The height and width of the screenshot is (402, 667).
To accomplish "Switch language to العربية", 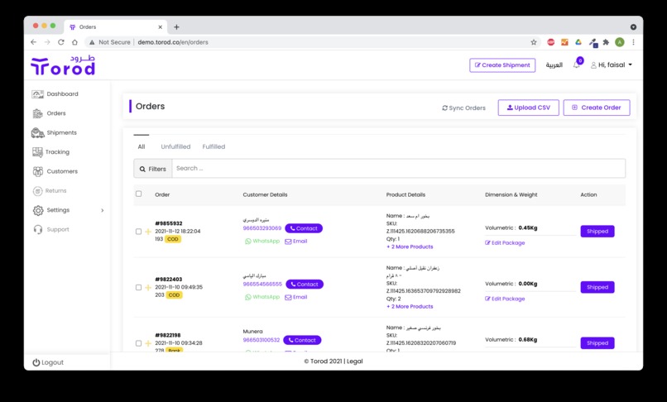I will [554, 65].
